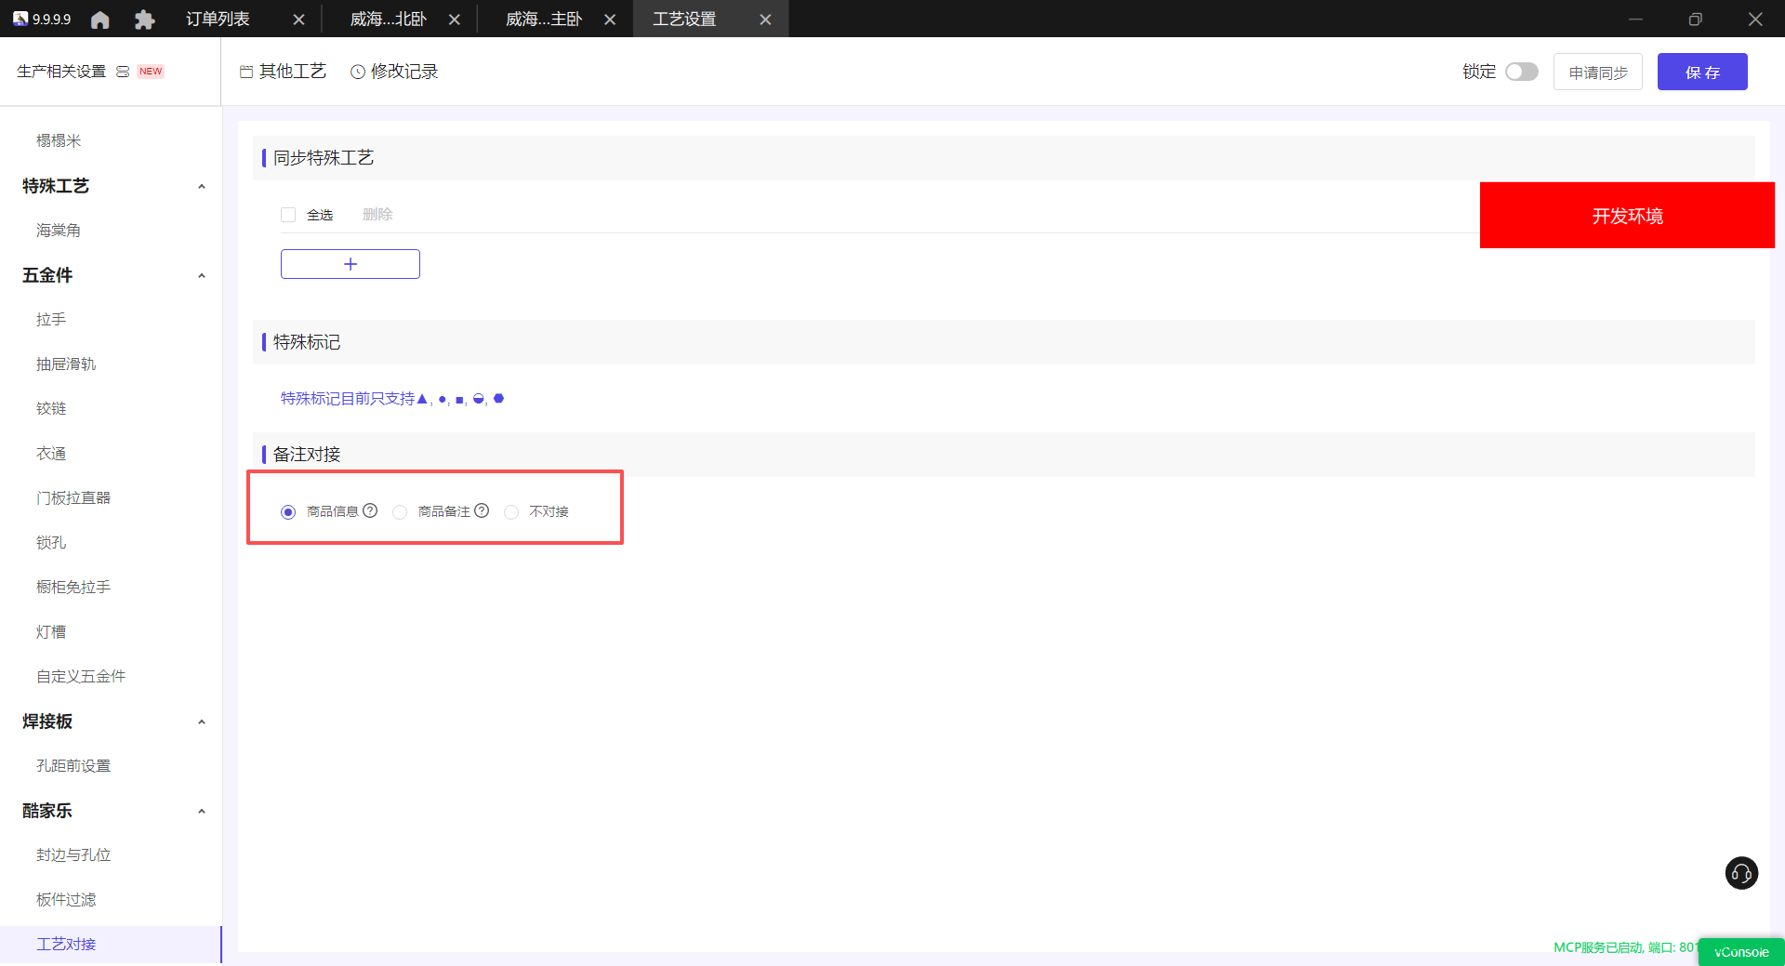Click the 保存 button
Image resolution: width=1785 pixels, height=966 pixels.
coord(1702,72)
